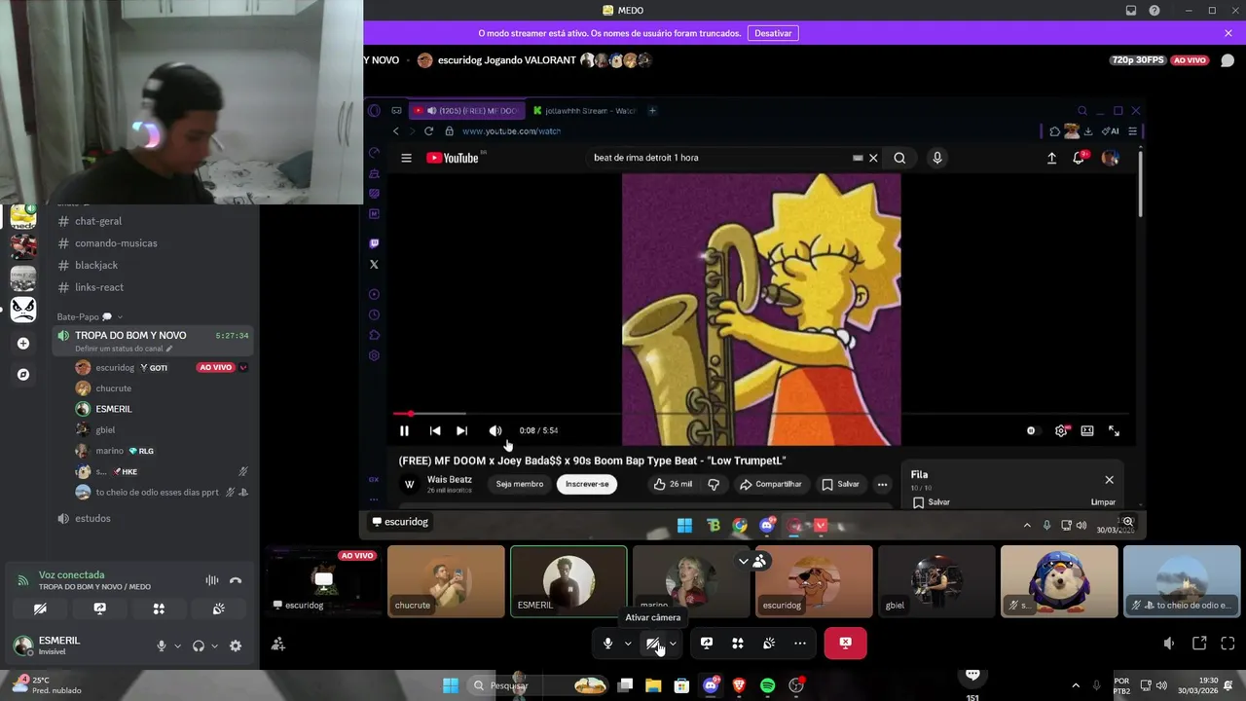Turn on camera in bottom call bar
The width and height of the screenshot is (1246, 701).
(653, 644)
